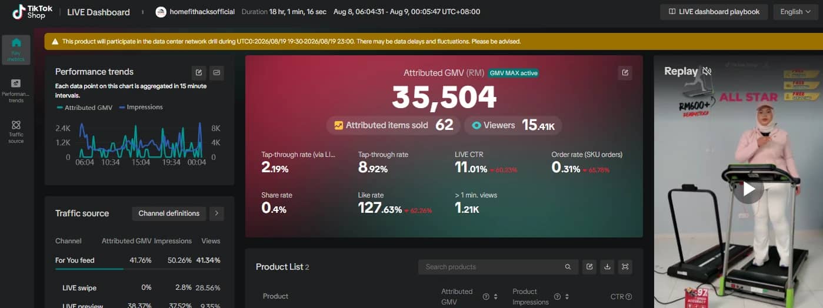Screen dimensions: 823x308
Task: Toggle the Attributed GMV chart legend
Action: click(84, 108)
